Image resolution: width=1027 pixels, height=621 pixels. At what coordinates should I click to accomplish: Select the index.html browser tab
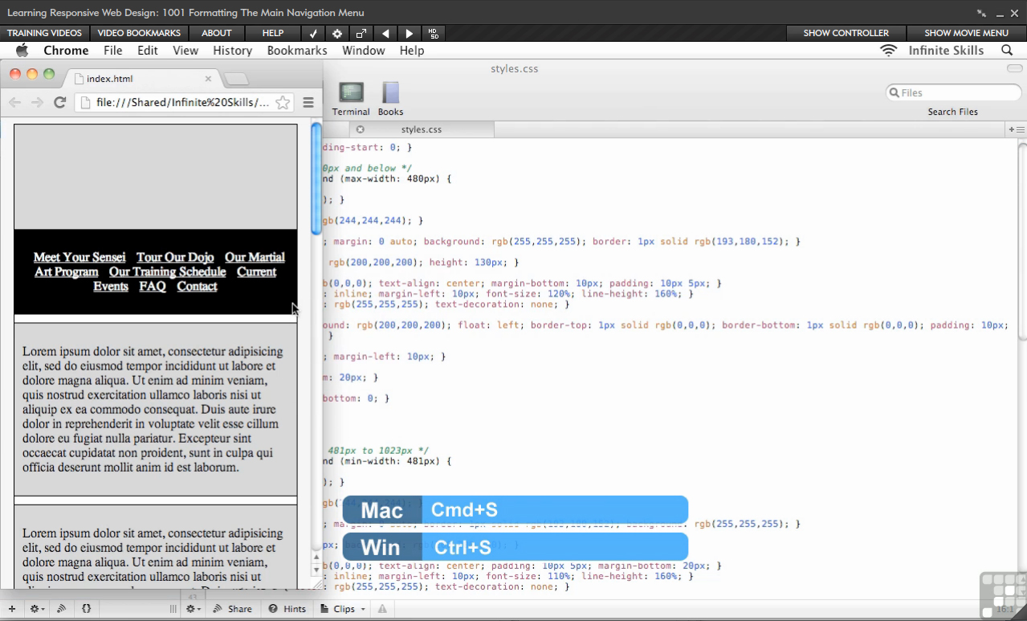point(141,79)
